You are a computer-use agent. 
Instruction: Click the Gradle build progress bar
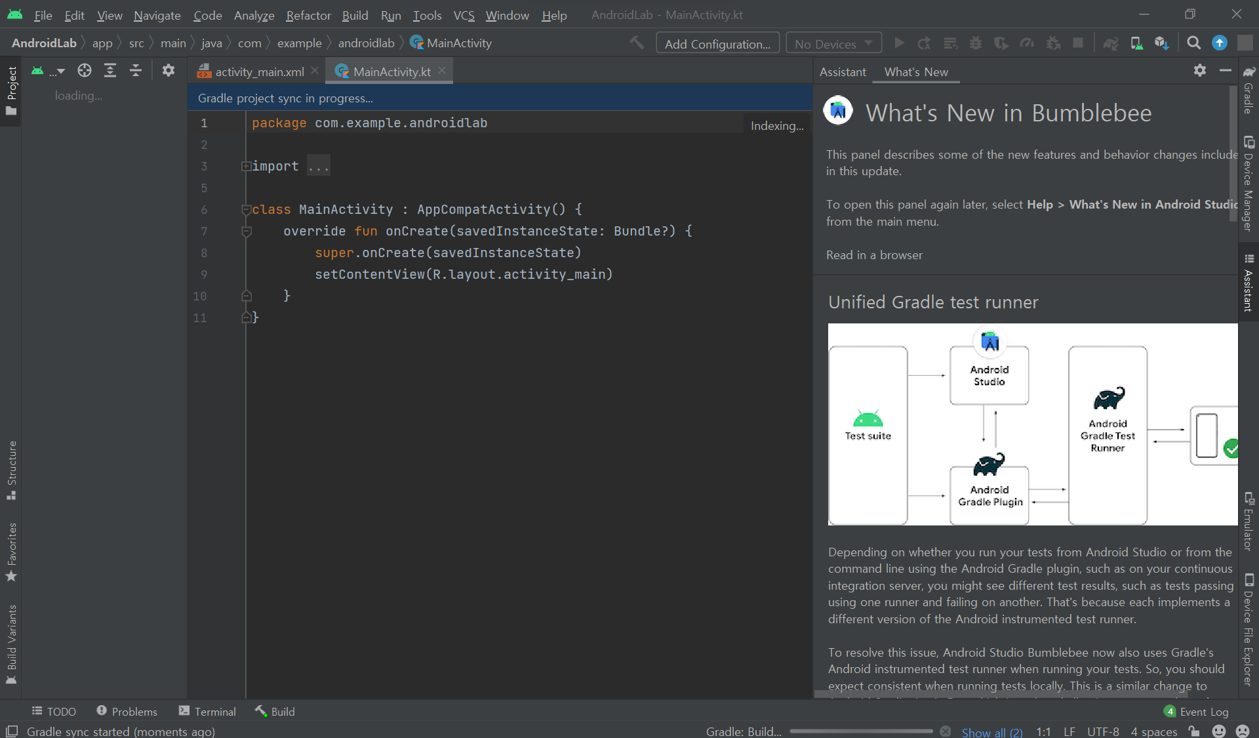(861, 731)
